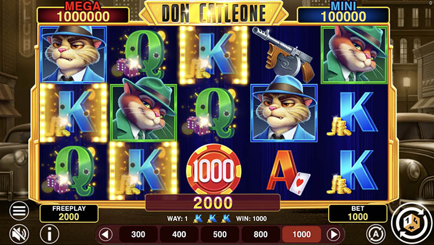This screenshot has height=245, width=434.
Task: Click the FREEPLAY 2000 balance box
Action: click(69, 213)
